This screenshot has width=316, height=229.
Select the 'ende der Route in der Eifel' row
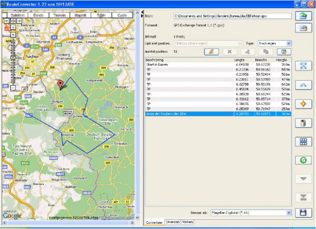click(x=218, y=114)
